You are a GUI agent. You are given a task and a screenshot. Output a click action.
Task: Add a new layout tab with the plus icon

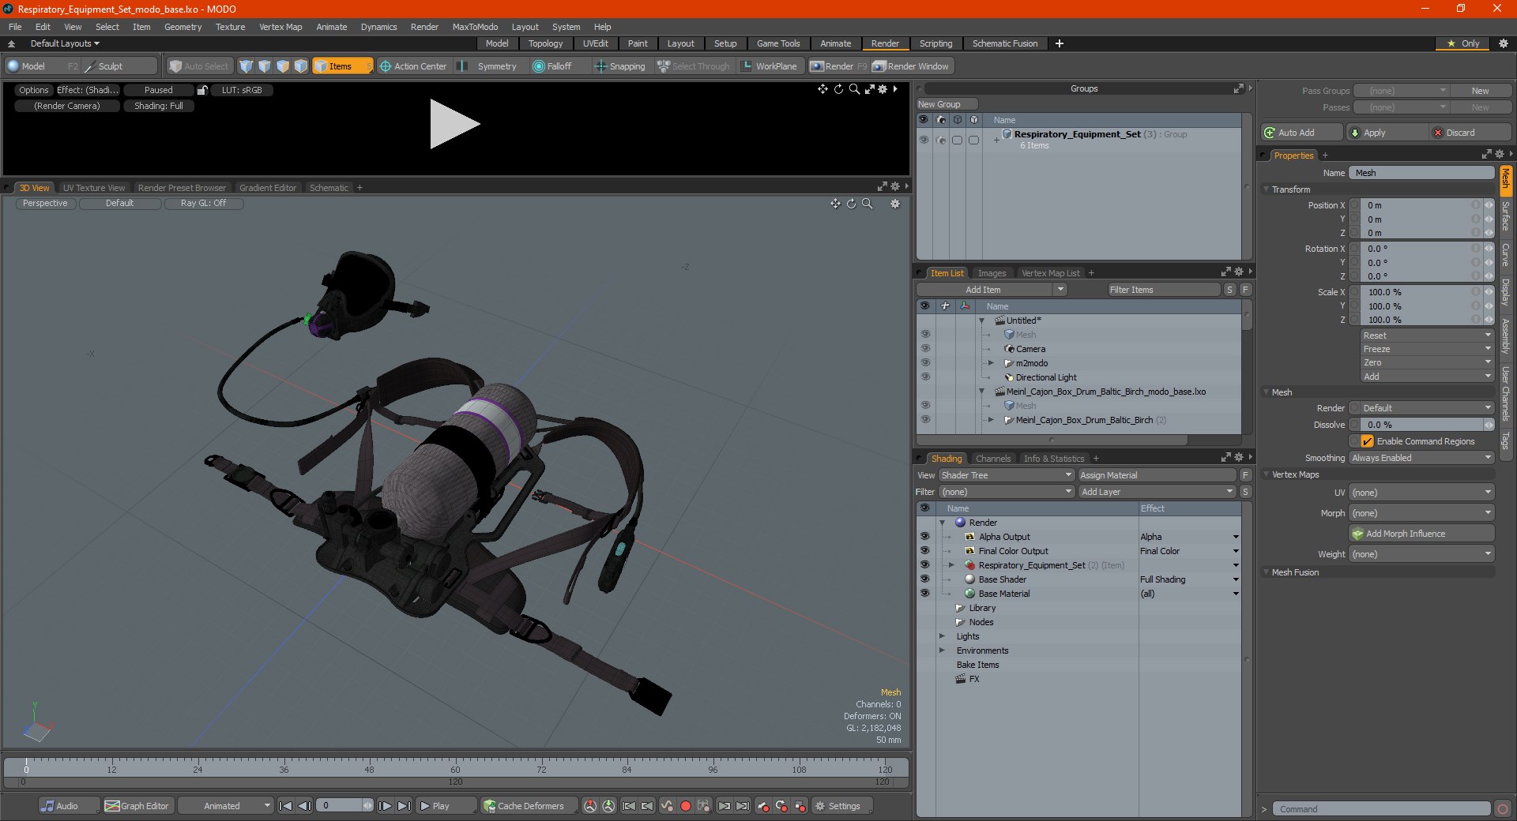coord(1060,43)
